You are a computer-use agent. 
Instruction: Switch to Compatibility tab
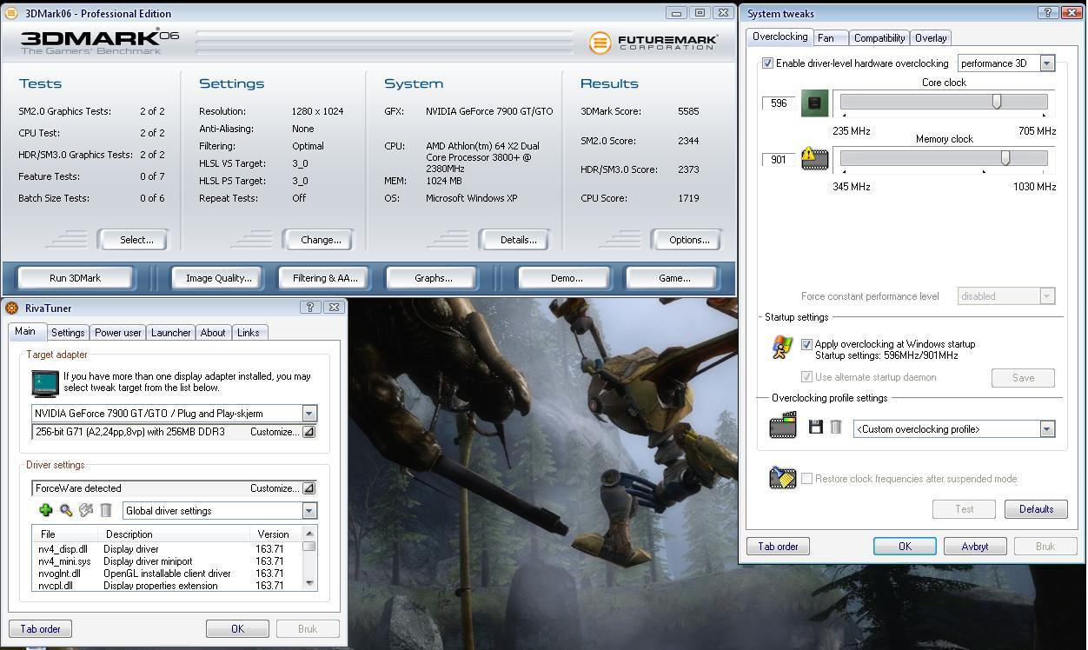pos(879,38)
